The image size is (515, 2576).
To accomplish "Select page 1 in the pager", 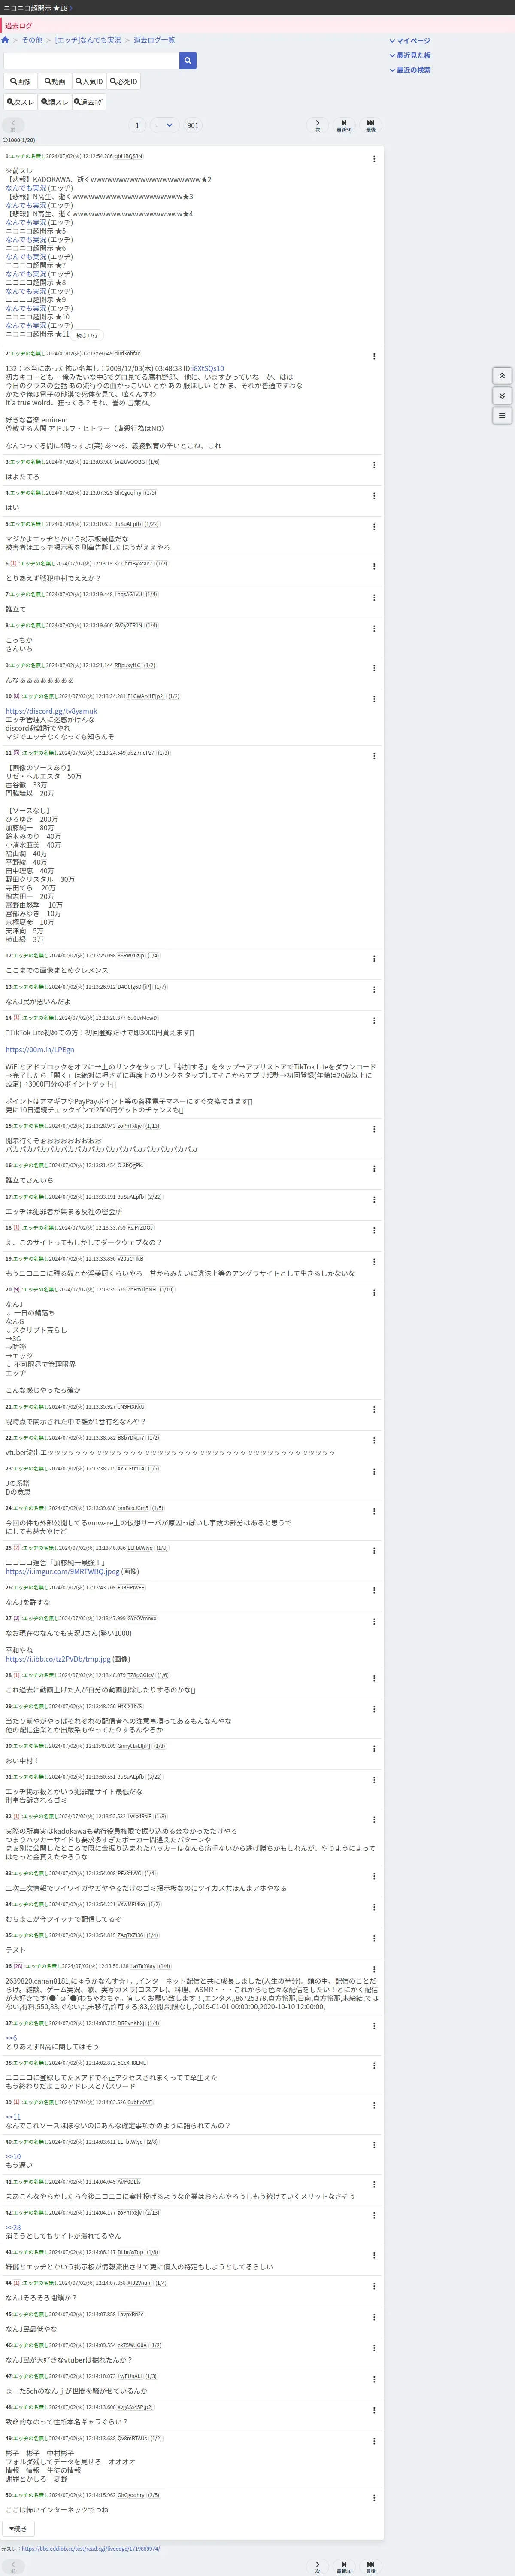I will pos(137,126).
